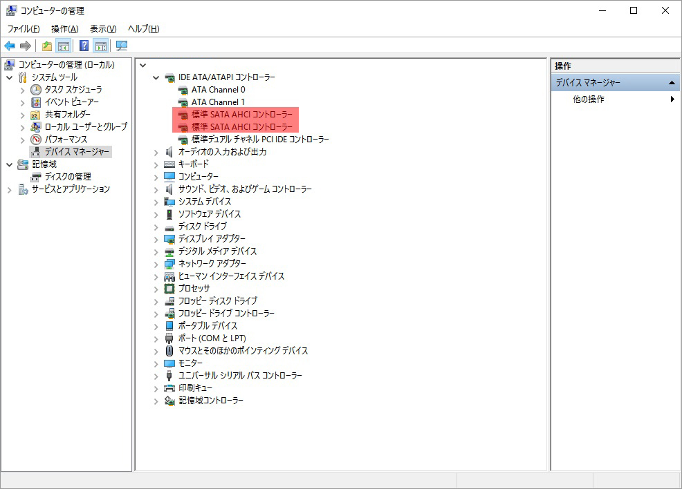Click the イベント ビューアー icon
This screenshot has width=682, height=489.
36,102
